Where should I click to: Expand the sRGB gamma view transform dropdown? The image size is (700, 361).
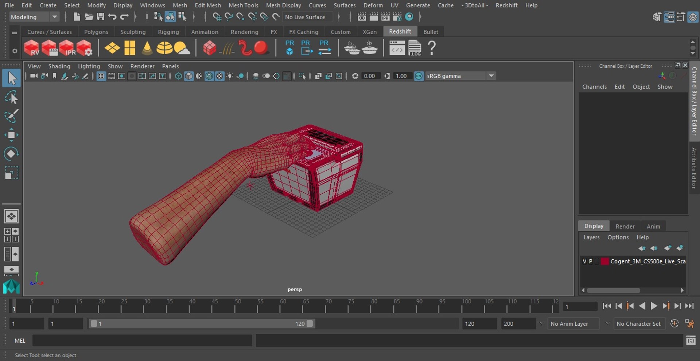491,76
